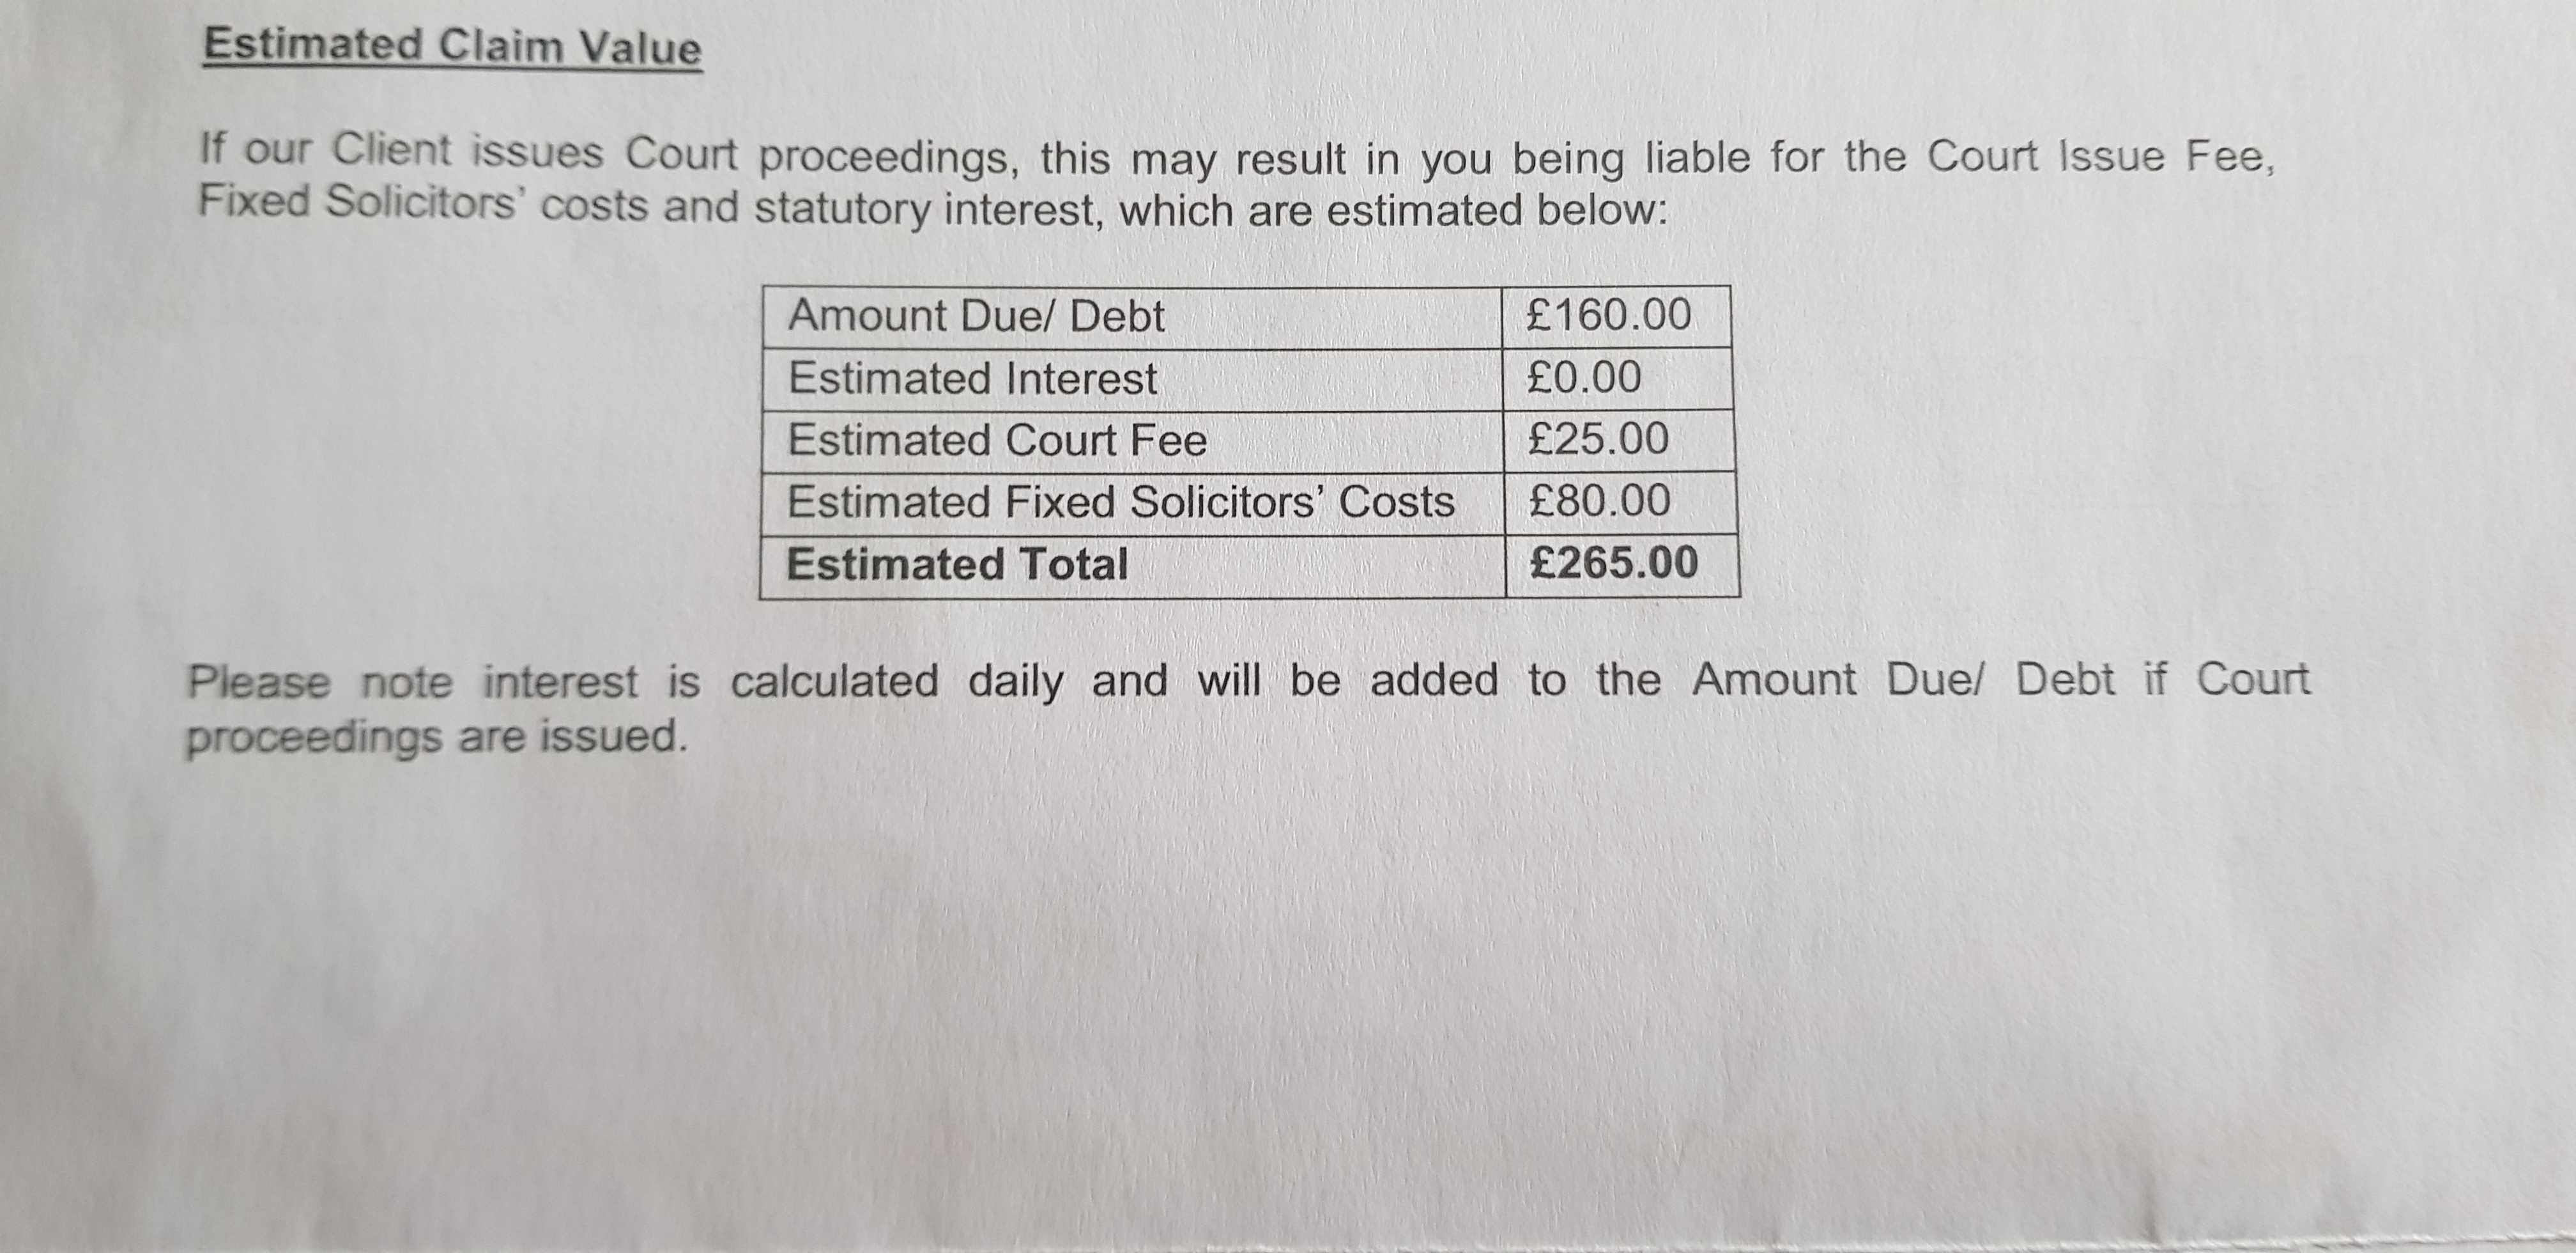Click the Estimated Claim Value heading
The image size is (2576, 1253).
tap(452, 46)
